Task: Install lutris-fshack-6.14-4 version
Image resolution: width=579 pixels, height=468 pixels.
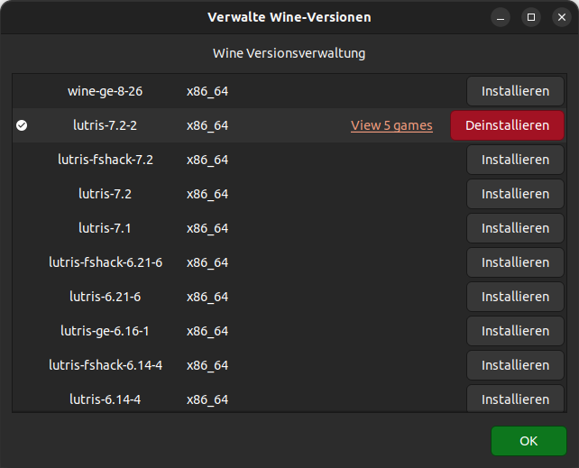Action: click(x=515, y=365)
